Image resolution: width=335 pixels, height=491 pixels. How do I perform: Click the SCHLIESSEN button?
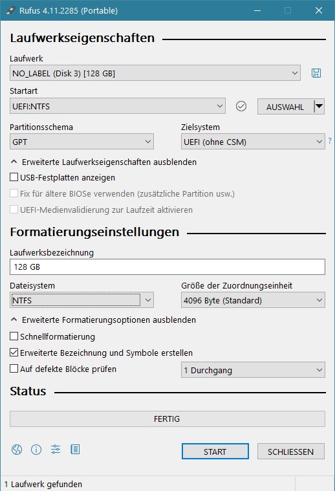point(290,452)
